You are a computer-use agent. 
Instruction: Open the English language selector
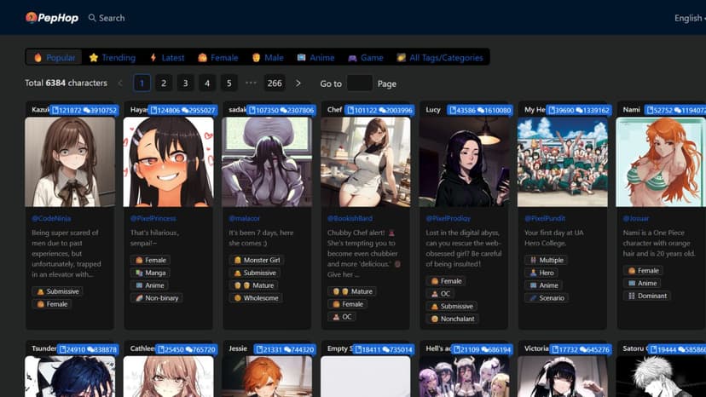click(687, 18)
